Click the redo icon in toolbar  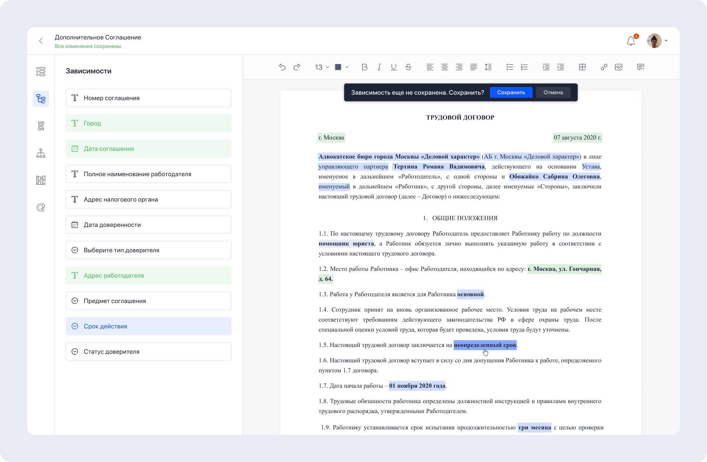(297, 67)
